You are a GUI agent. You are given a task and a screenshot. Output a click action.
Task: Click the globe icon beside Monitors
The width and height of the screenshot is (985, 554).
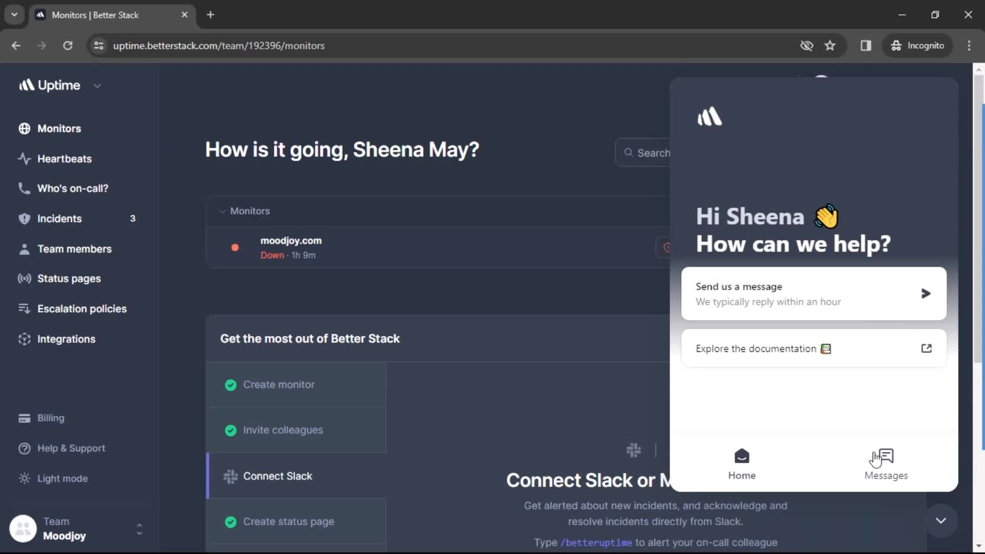(x=24, y=128)
